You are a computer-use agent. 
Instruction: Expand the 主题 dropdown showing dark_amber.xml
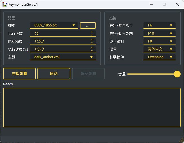pos(63,57)
